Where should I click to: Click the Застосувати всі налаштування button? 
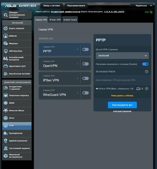tap(122, 105)
